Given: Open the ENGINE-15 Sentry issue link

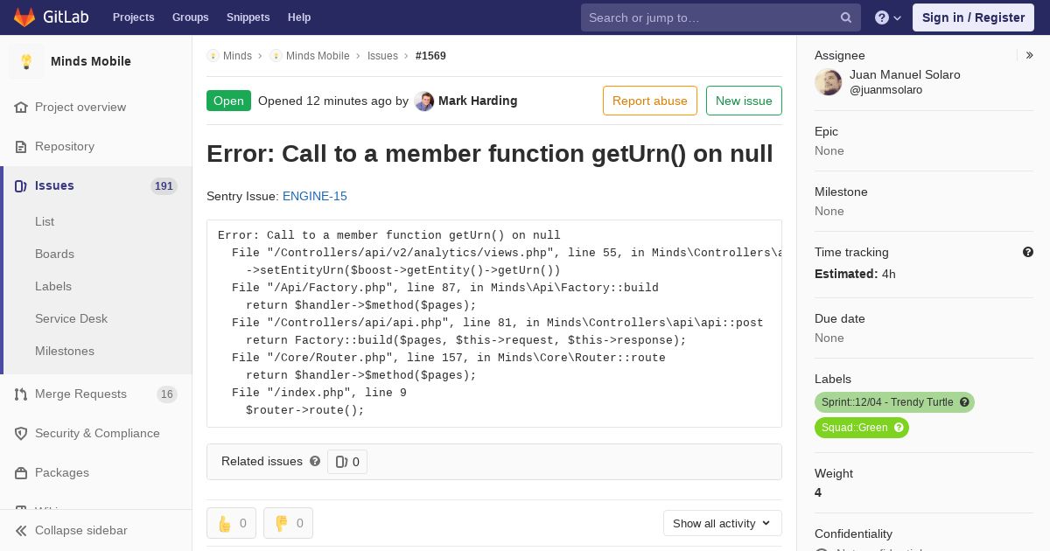Looking at the screenshot, I should coord(315,196).
